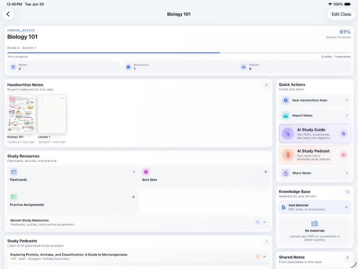Click the Quiz Sets count of 0
Image resolution: width=358 pixels, height=269 pixels.
[266, 172]
